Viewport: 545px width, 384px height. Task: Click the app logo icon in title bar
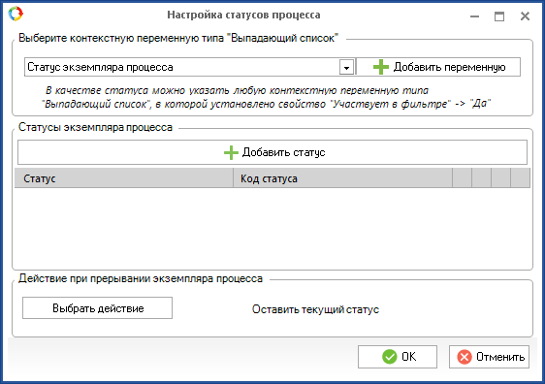[x=16, y=14]
